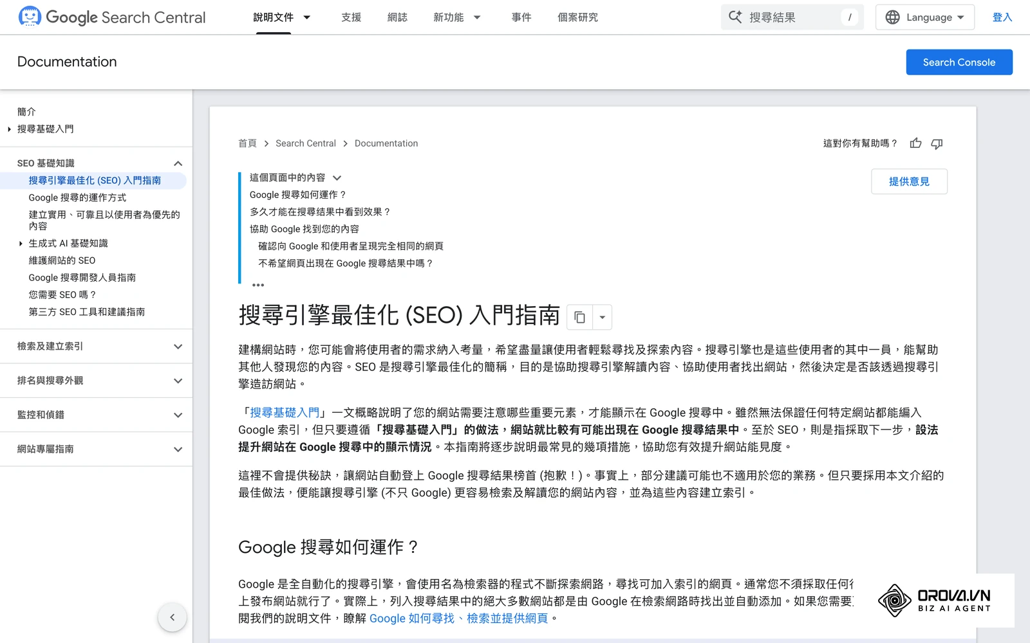
Task: Click the Search Central breadcrumb
Action: [x=306, y=143]
